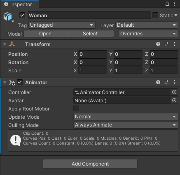Image resolution: width=180 pixels, height=175 pixels.
Task: Click the Animator component icon
Action: pyautogui.click(x=12, y=83)
